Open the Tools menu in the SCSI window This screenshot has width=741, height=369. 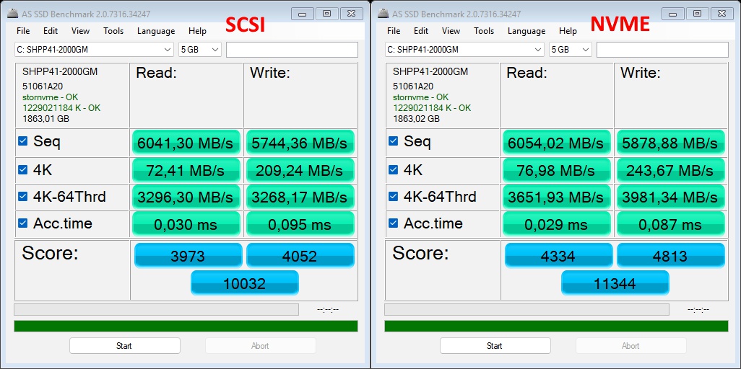point(113,31)
